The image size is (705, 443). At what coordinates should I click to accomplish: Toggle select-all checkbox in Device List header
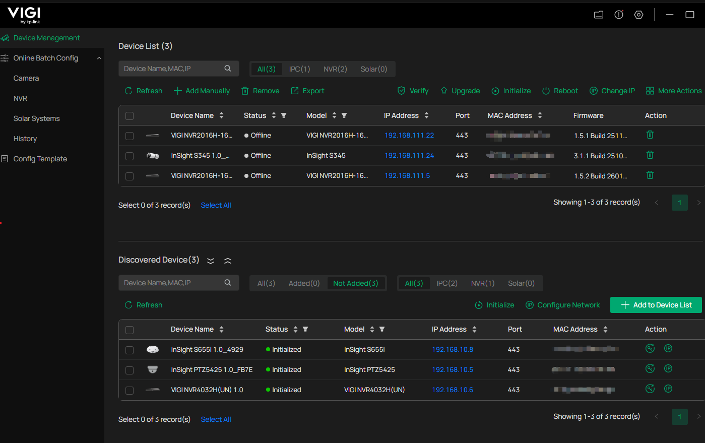coord(130,116)
